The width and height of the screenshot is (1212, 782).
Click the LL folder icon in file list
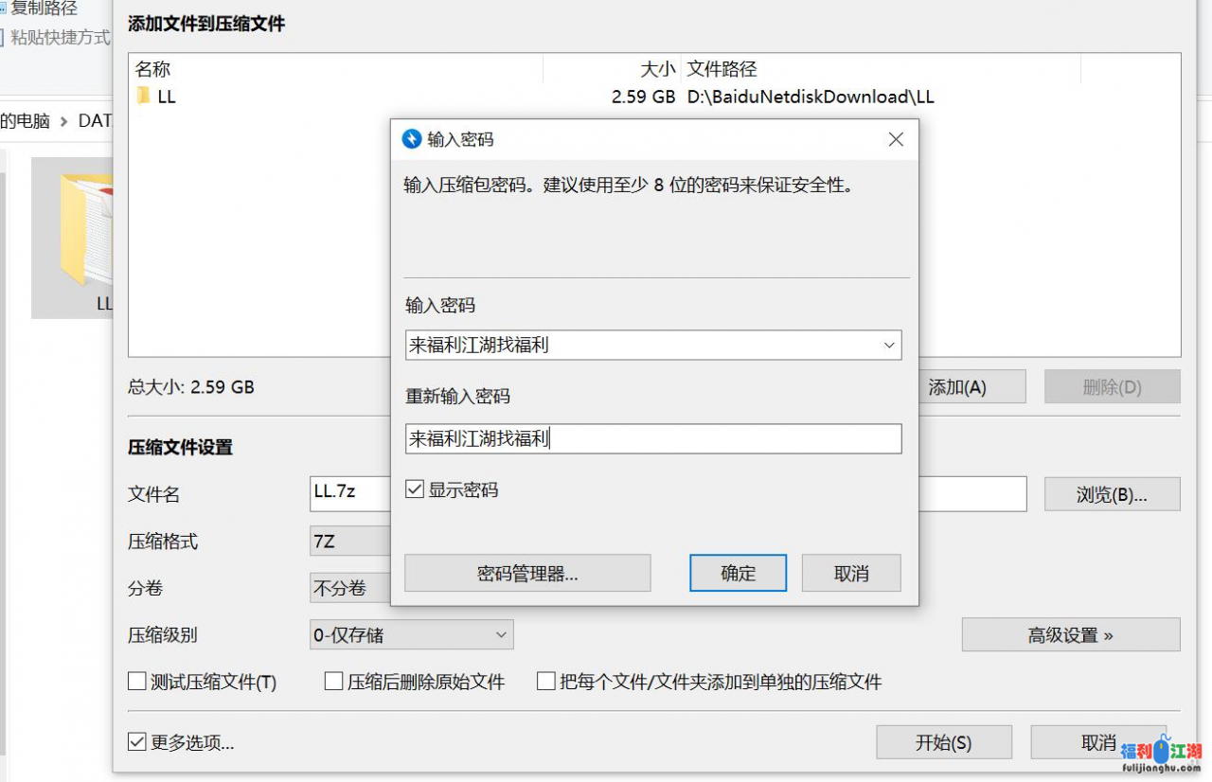[x=143, y=97]
